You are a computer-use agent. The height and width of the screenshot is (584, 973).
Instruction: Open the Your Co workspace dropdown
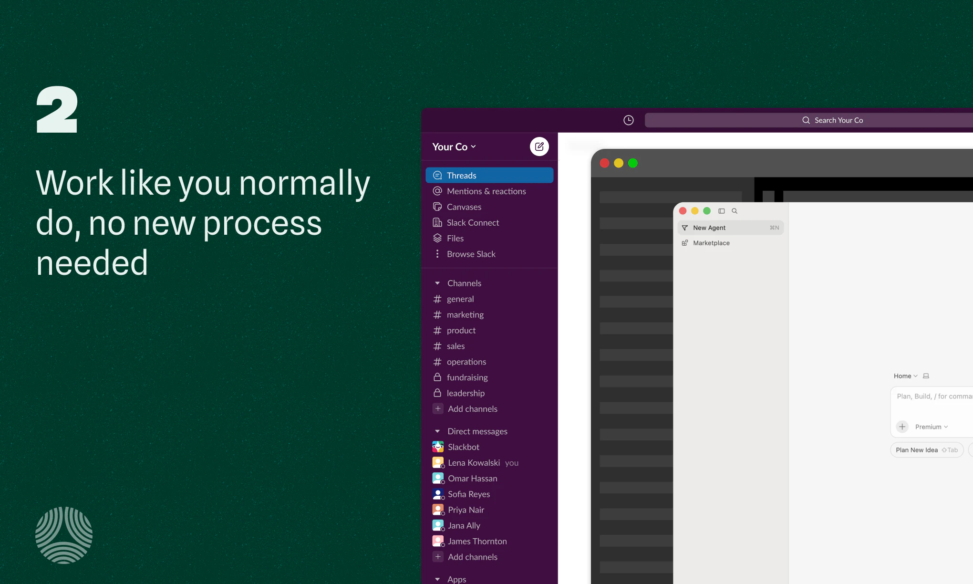pyautogui.click(x=454, y=147)
